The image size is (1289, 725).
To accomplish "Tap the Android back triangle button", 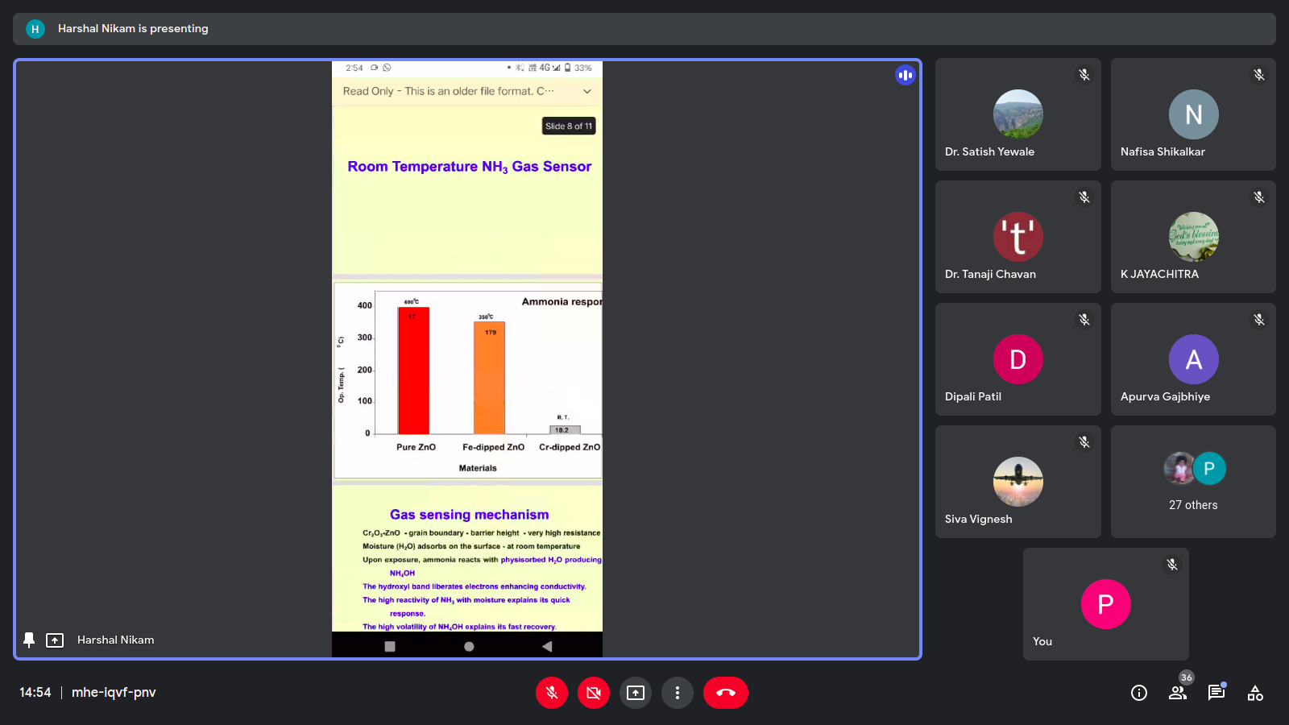I will [547, 646].
